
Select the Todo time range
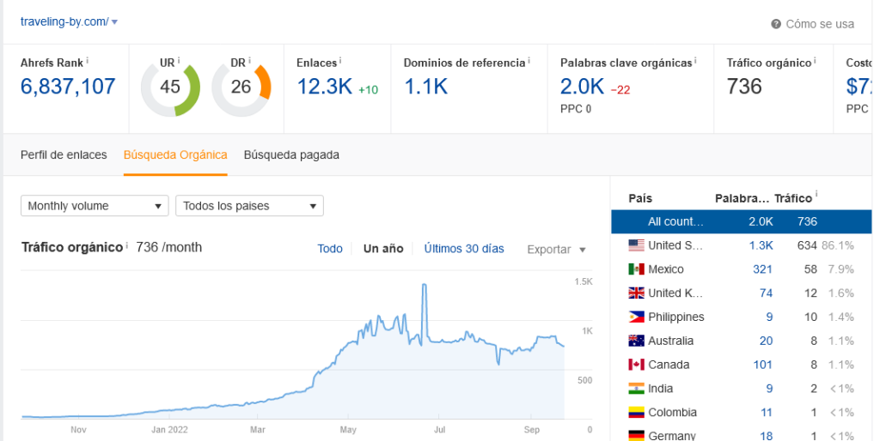tap(329, 249)
